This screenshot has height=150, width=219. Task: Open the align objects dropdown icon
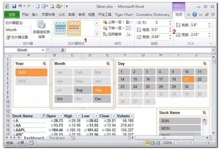129,22
